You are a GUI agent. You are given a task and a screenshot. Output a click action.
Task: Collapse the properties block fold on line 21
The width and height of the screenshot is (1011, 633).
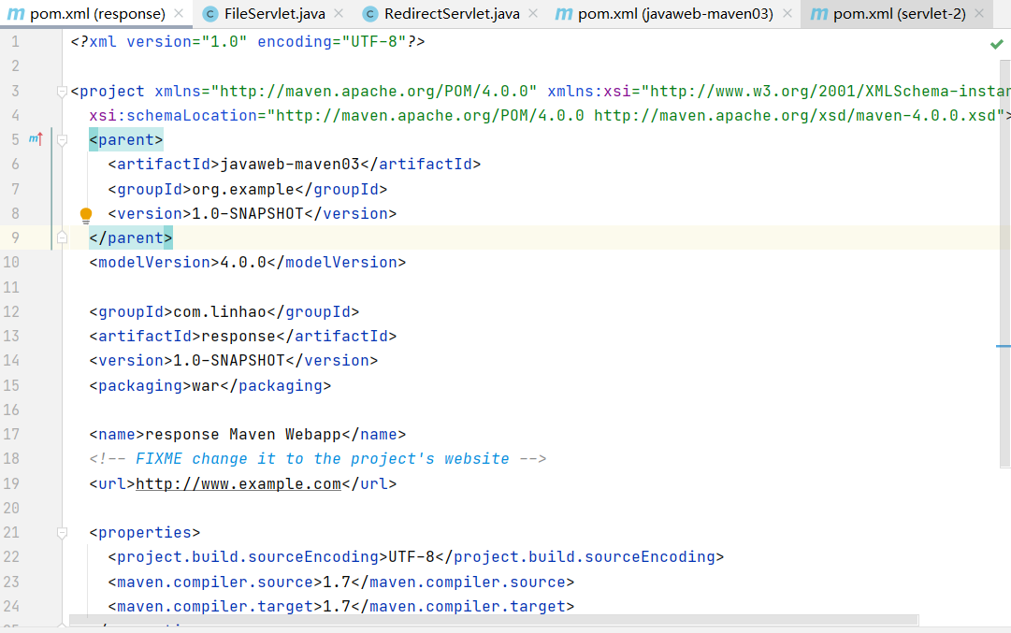[x=63, y=533]
